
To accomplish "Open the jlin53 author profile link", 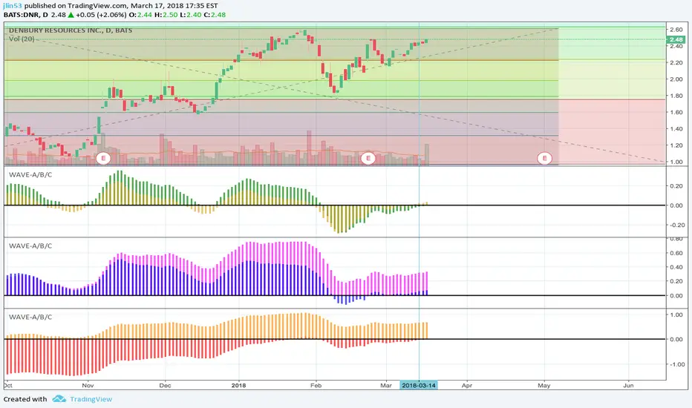I will [x=13, y=6].
